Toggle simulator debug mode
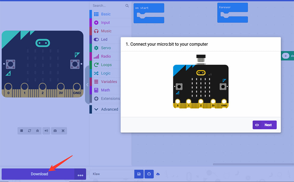 37,131
